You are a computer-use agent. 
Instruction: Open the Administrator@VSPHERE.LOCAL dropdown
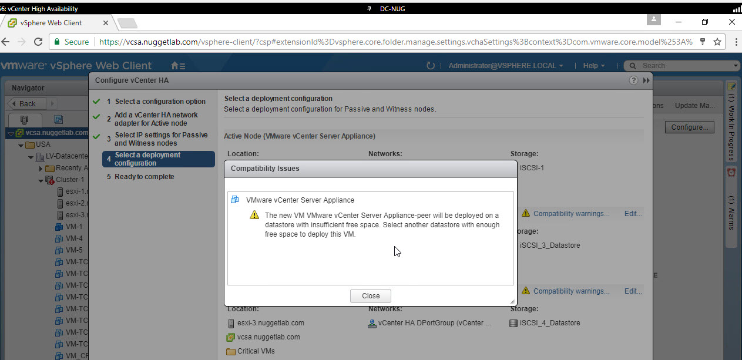tap(505, 66)
